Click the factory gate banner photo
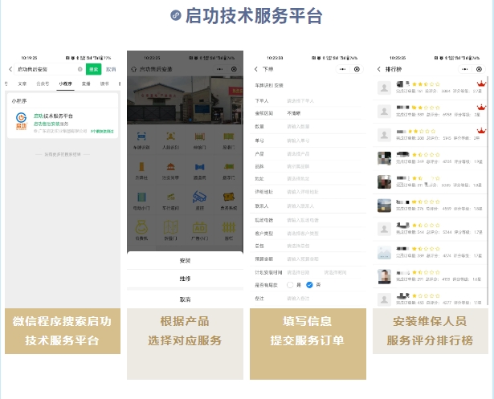This screenshot has width=494, height=399. coord(185,100)
